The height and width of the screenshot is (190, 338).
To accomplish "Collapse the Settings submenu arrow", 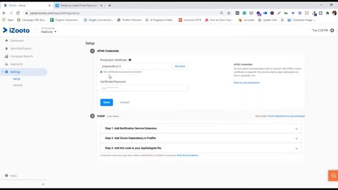I will click(x=3, y=72).
